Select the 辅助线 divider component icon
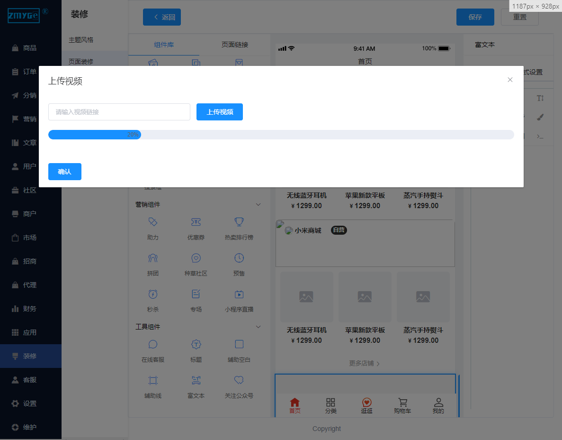This screenshot has width=562, height=440. coord(153,380)
